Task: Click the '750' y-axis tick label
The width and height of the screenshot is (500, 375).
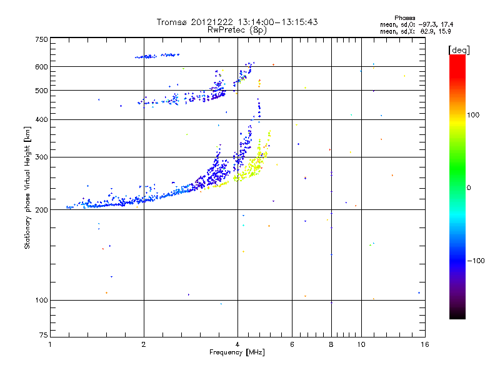Action: click(41, 39)
